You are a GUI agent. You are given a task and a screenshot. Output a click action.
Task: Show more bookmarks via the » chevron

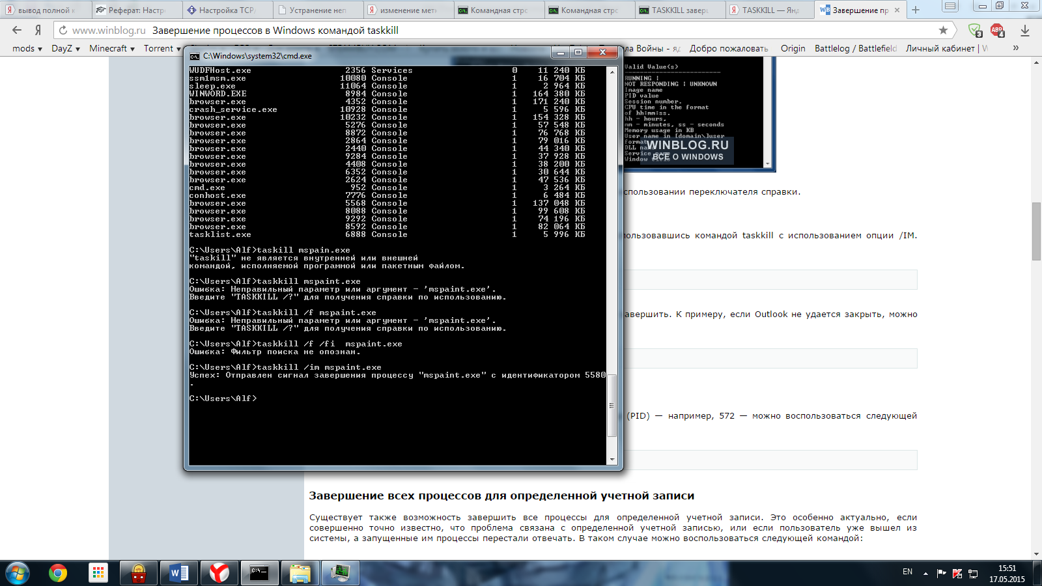tap(1015, 48)
